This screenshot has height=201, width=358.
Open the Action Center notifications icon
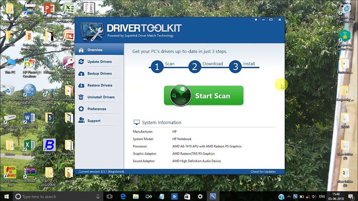[351, 197]
